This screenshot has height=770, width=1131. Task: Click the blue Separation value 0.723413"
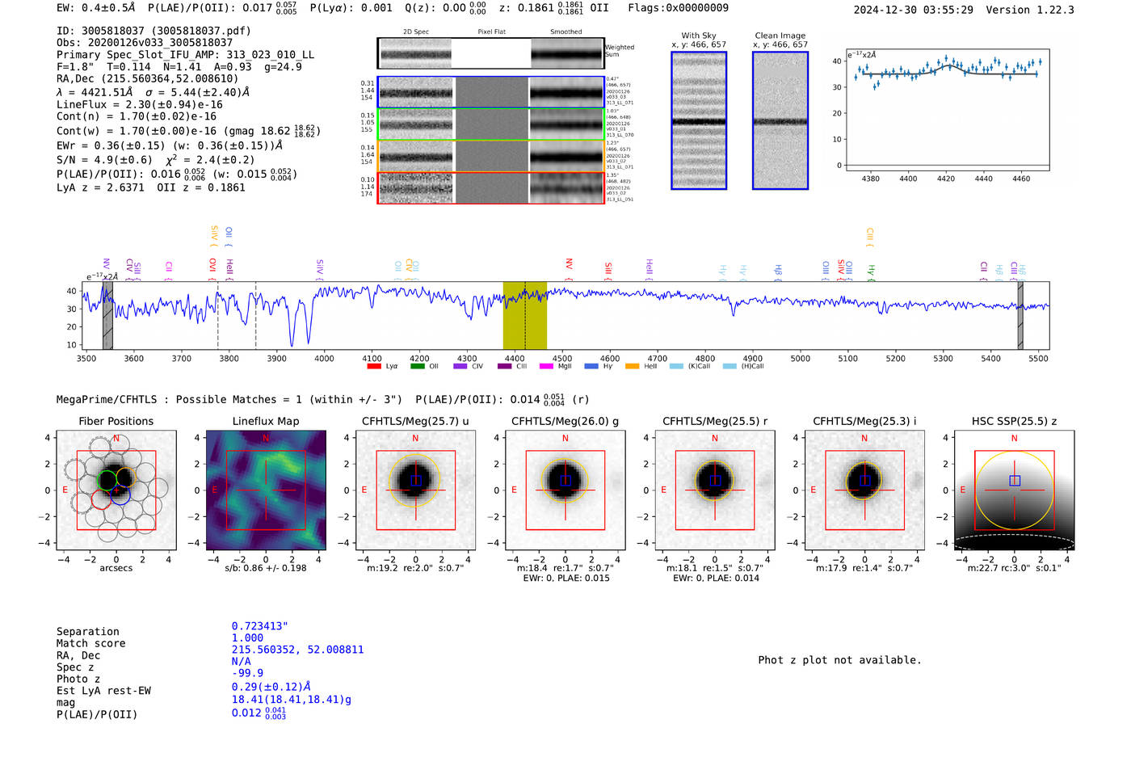(260, 626)
